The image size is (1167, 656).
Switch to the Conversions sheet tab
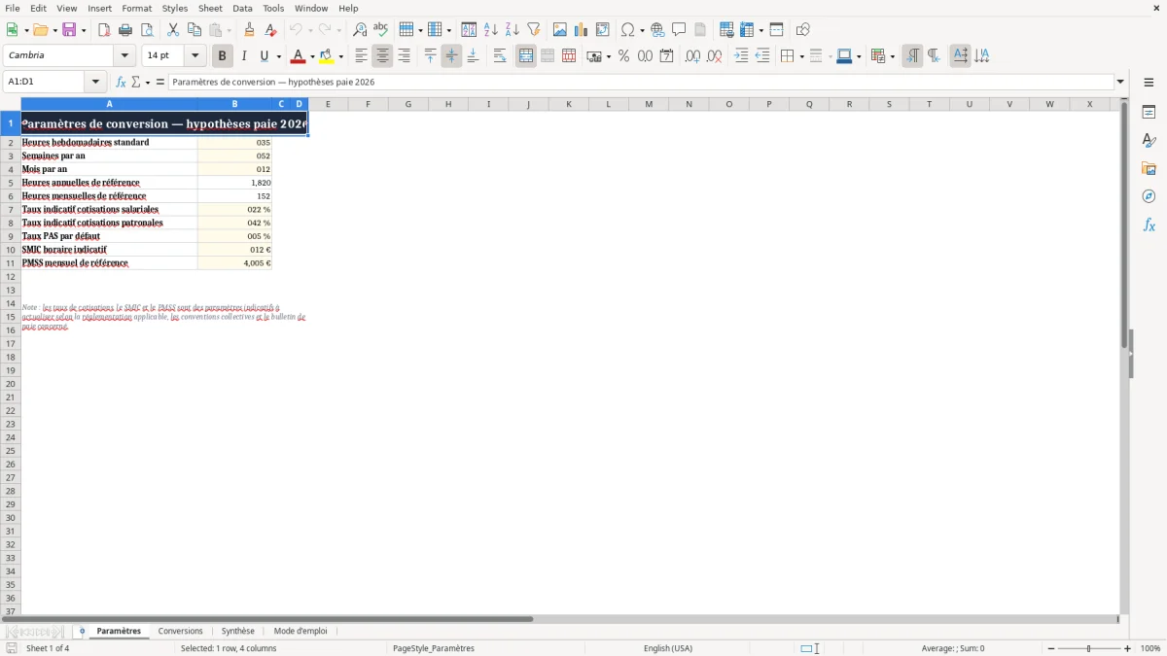[x=181, y=632]
